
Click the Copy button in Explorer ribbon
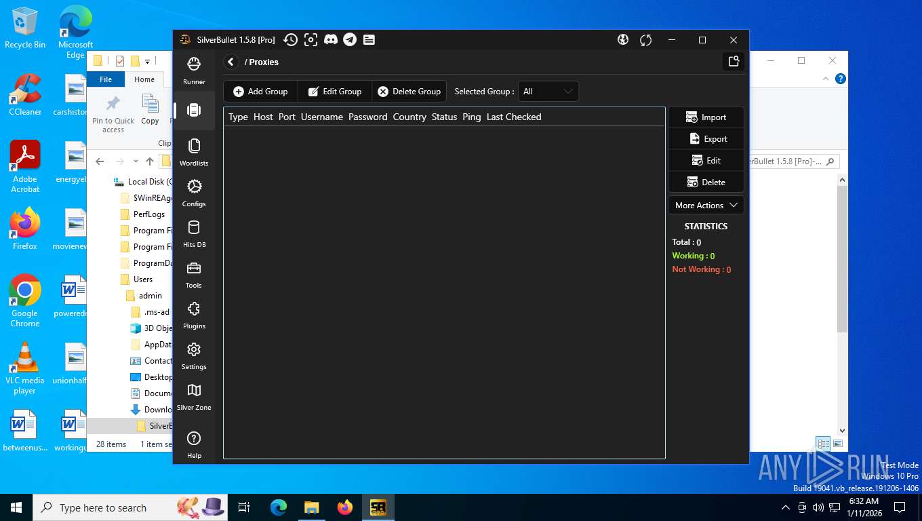[150, 110]
